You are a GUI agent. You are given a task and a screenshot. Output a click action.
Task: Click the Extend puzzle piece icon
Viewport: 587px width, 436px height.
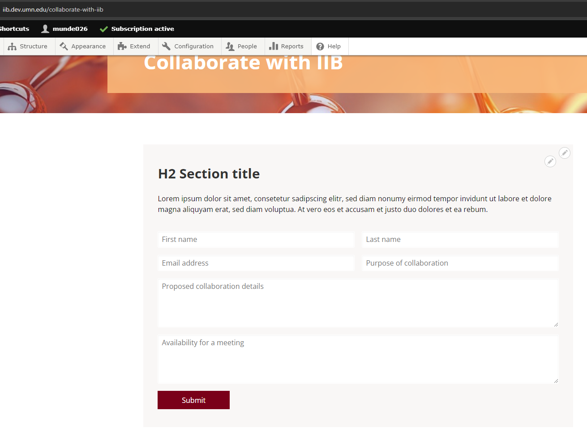122,47
